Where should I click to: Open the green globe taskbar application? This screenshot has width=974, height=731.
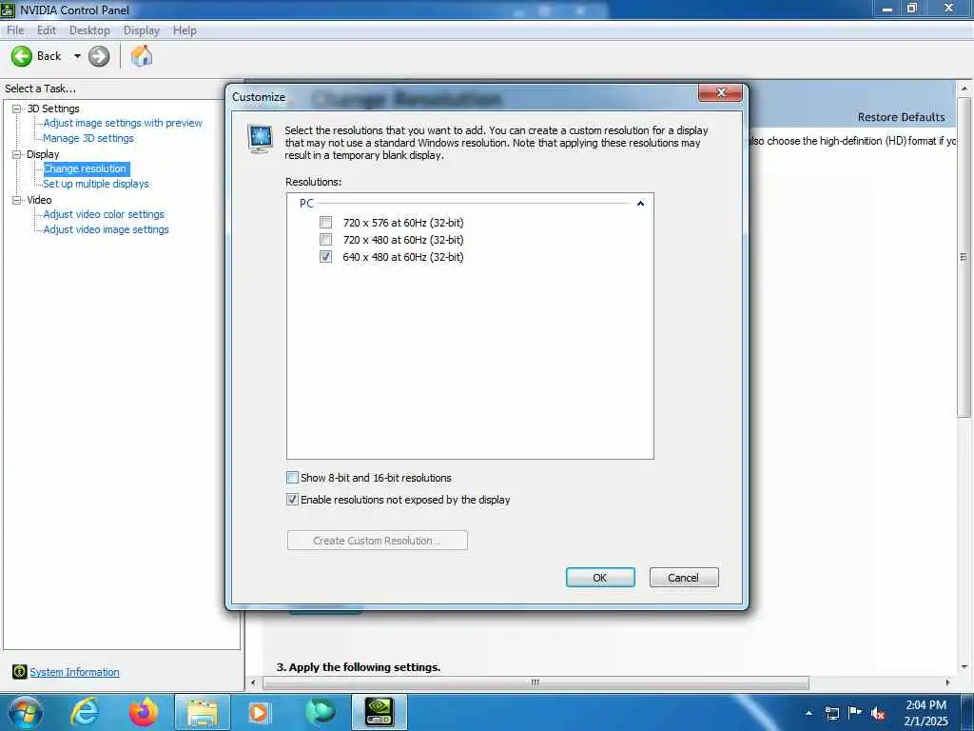(320, 712)
